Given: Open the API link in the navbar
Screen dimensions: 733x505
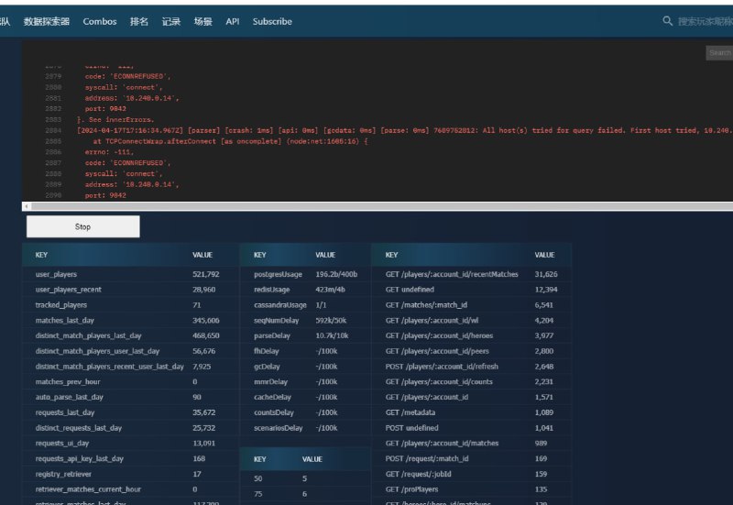Looking at the screenshot, I should 233,21.
